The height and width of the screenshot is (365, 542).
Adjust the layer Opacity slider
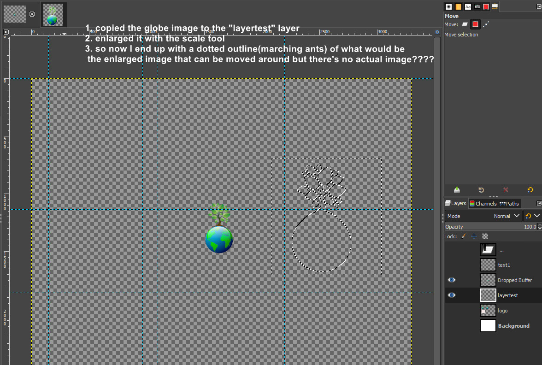[x=491, y=227]
